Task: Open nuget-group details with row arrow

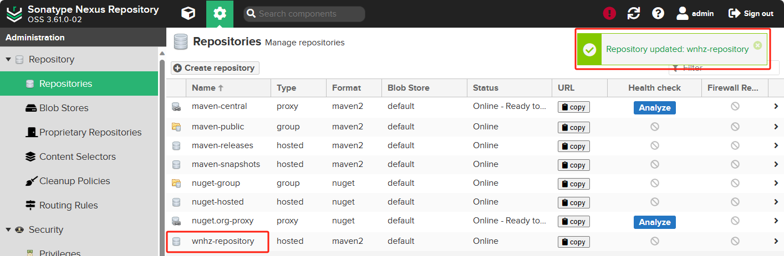Action: 776,183
